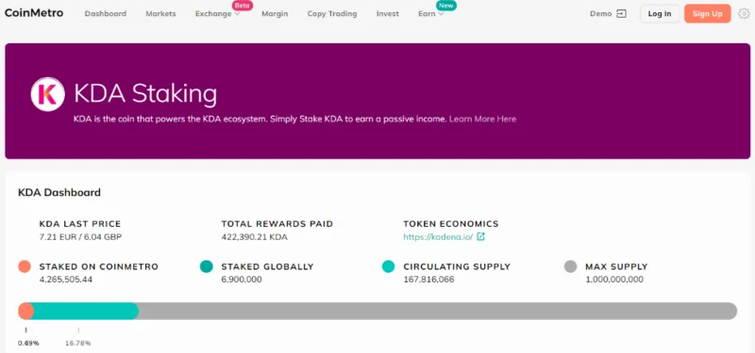Click the dark teal Staked Globally dot
Screen dimensions: 755x353
[x=207, y=266]
